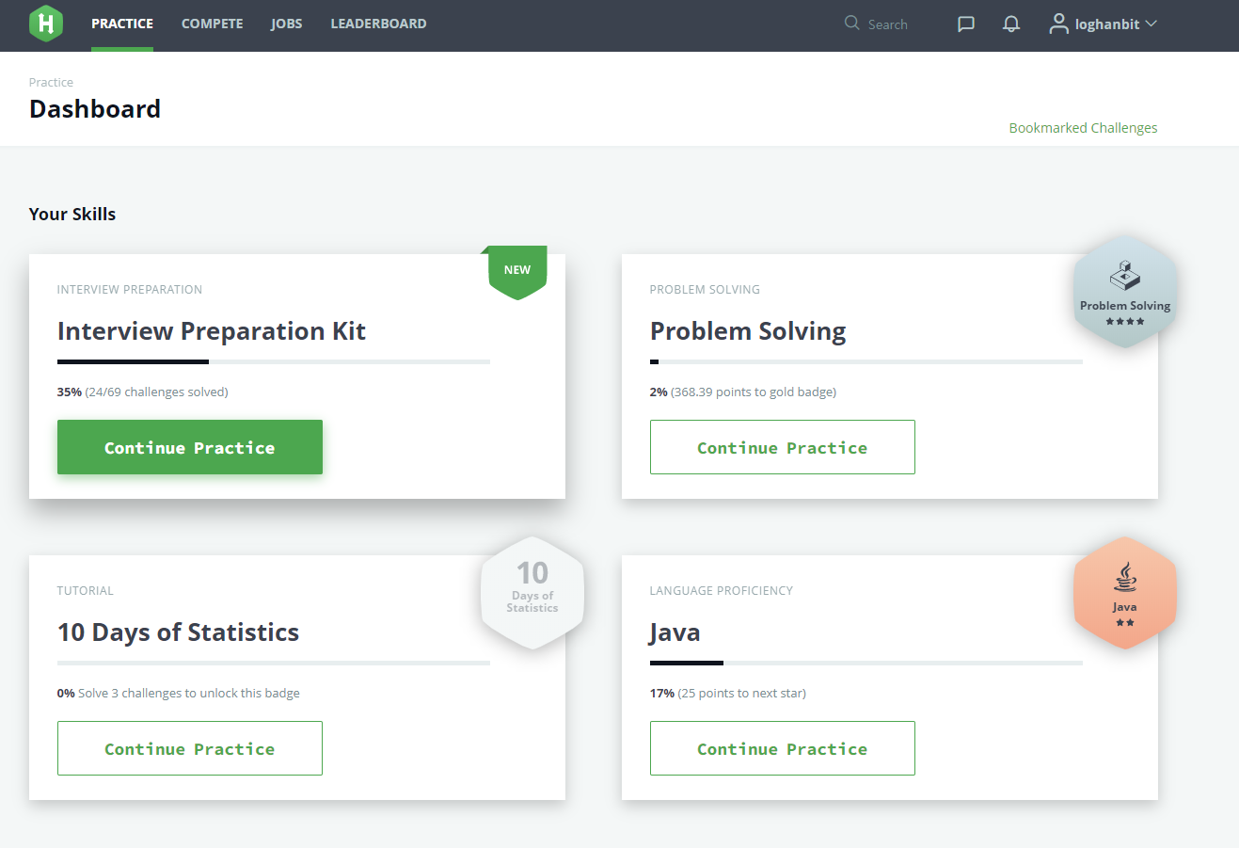
Task: Continue Practice for Java
Action: coord(783,748)
